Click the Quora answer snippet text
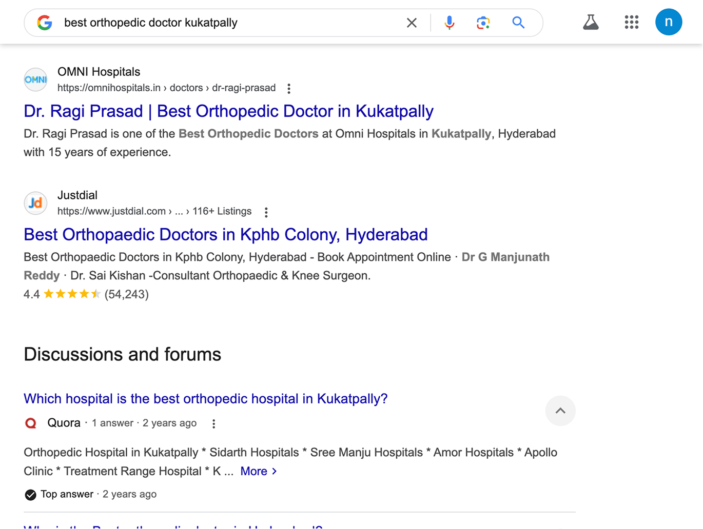The image size is (703, 529). click(x=290, y=462)
